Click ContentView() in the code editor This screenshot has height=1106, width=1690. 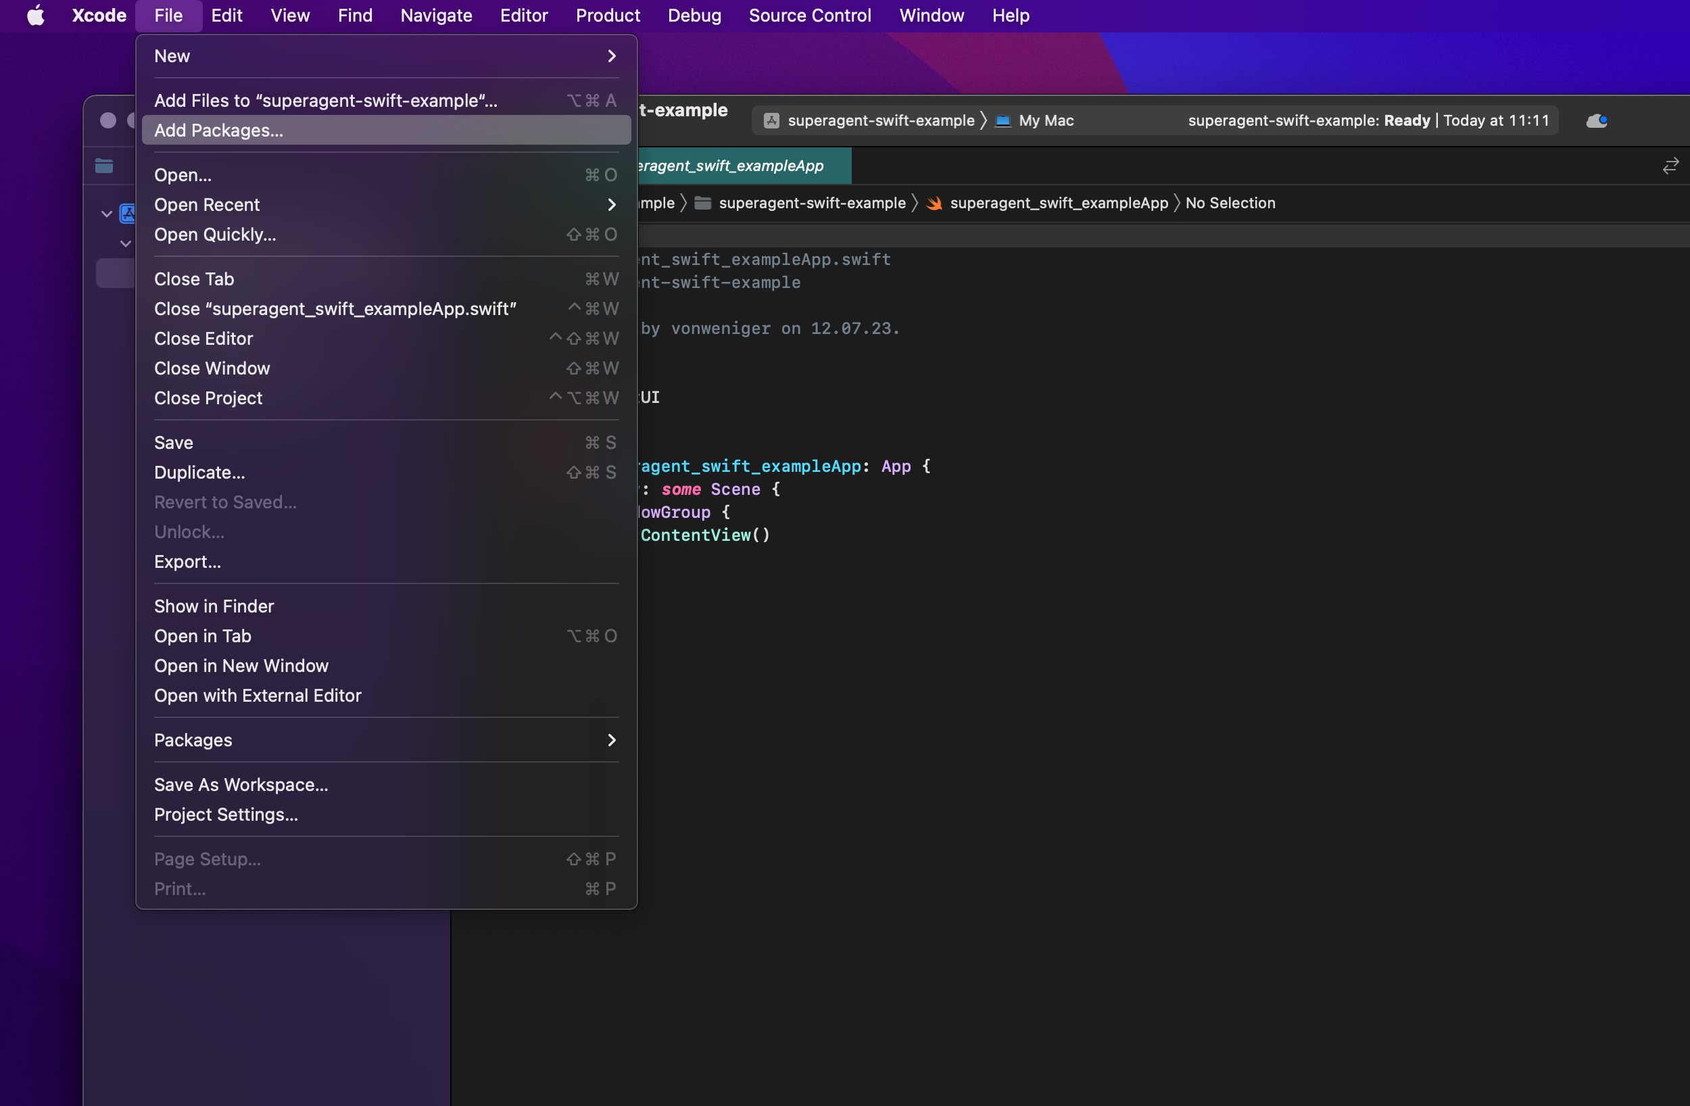(x=704, y=535)
